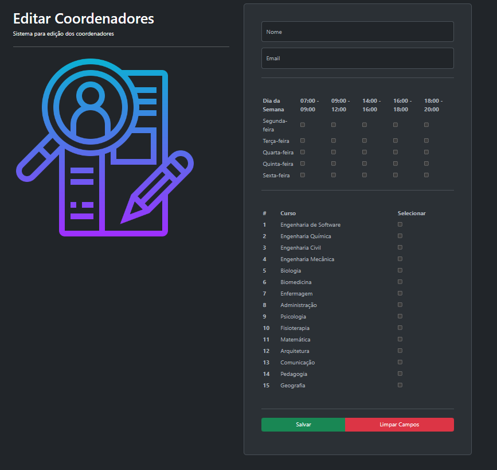Focus the Email input field
This screenshot has height=470, width=497.
click(357, 58)
